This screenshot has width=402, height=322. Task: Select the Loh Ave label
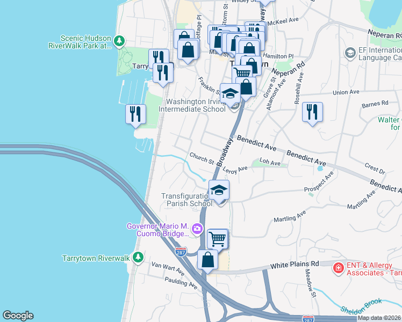point(270,162)
